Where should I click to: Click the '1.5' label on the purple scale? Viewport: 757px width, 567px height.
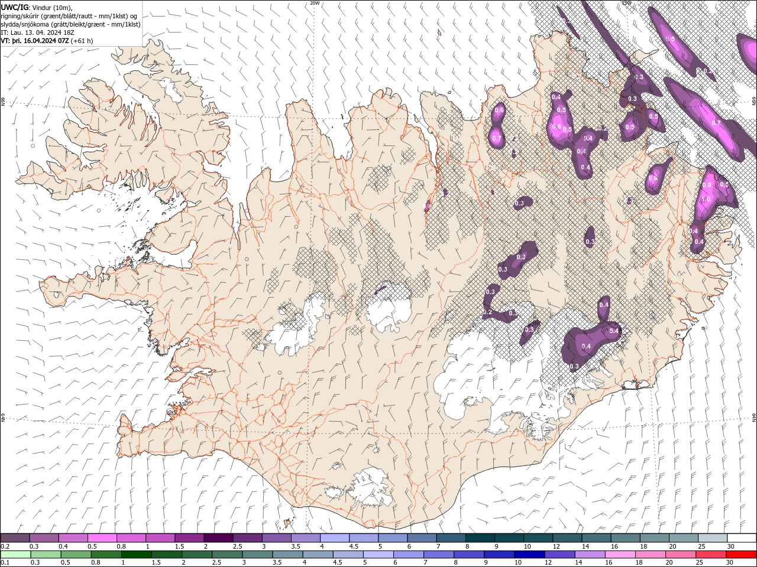(x=179, y=546)
